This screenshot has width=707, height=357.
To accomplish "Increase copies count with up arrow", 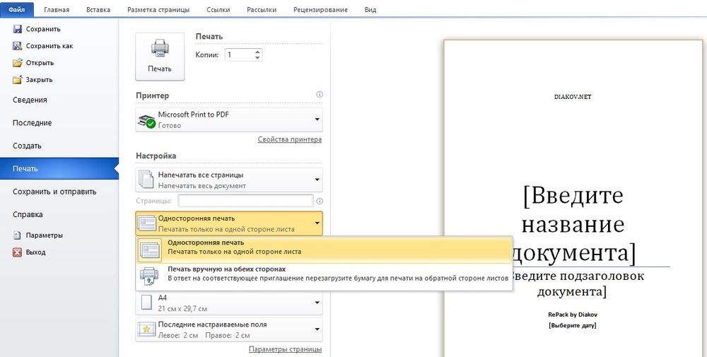I will point(257,51).
